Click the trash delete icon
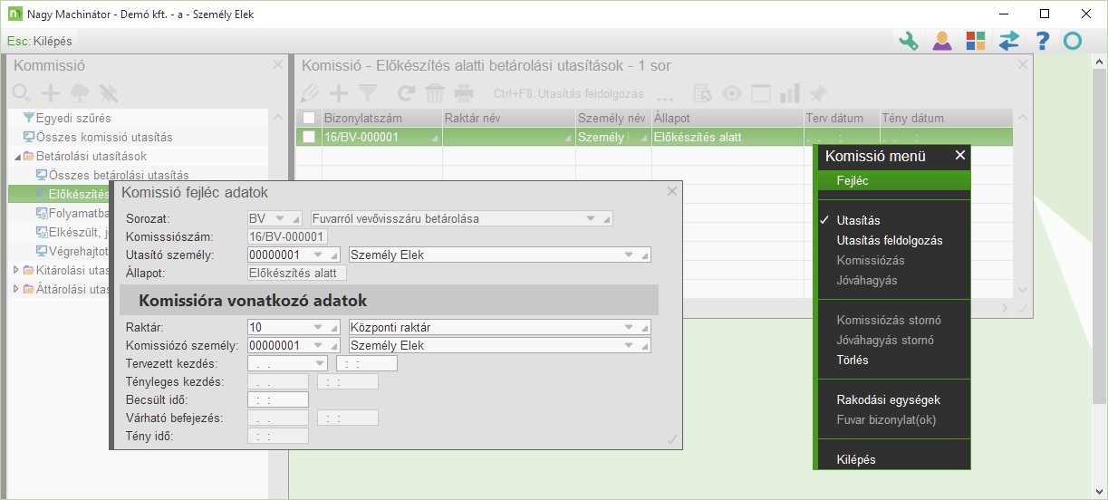The width and height of the screenshot is (1108, 500). 435,92
